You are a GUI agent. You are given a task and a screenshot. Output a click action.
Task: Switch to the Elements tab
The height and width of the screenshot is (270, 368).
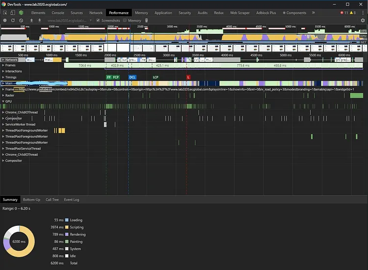pyautogui.click(x=38, y=13)
